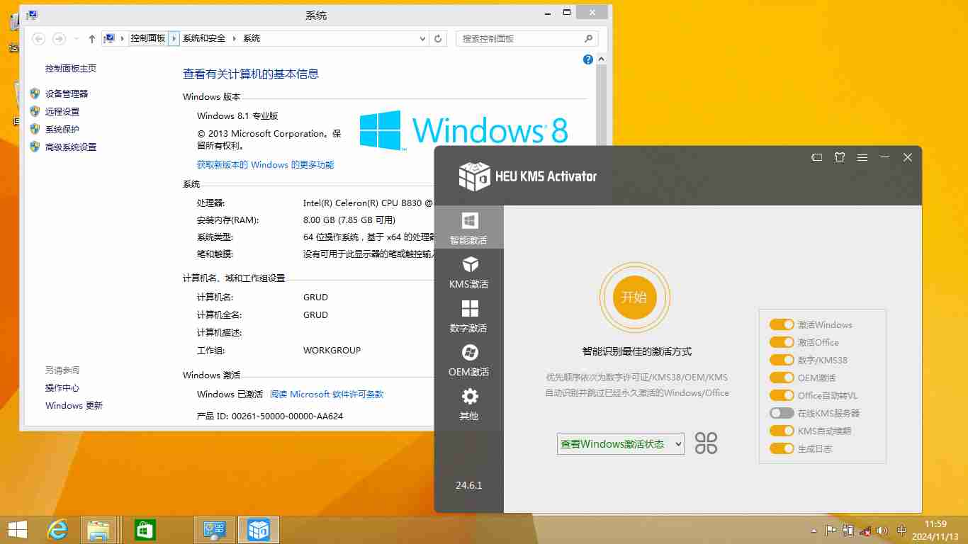The height and width of the screenshot is (544, 968).
Task: Open 阅读 Microsoft 软件许可条款 link
Action: tap(327, 394)
